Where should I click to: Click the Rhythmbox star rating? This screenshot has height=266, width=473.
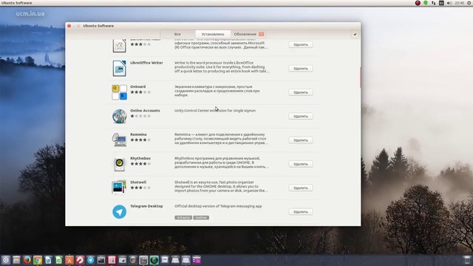tap(140, 164)
